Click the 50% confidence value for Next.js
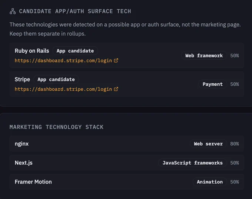 pyautogui.click(x=235, y=163)
